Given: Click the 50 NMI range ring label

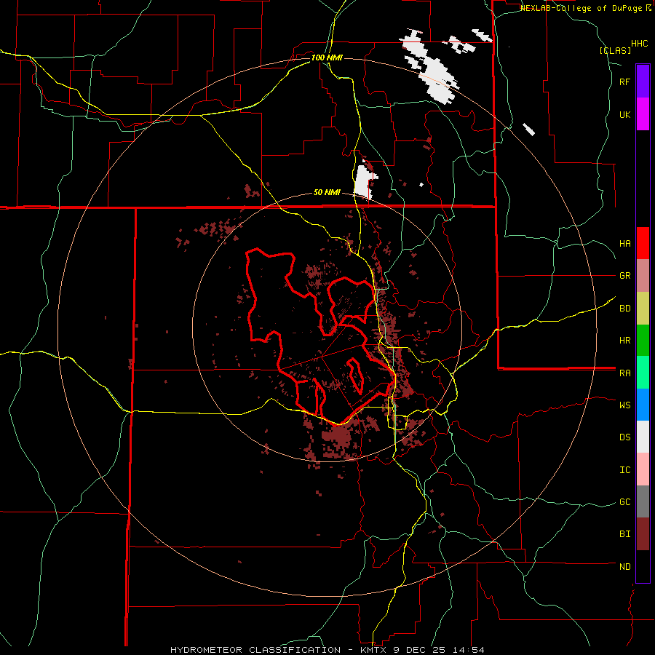Looking at the screenshot, I should pyautogui.click(x=327, y=193).
